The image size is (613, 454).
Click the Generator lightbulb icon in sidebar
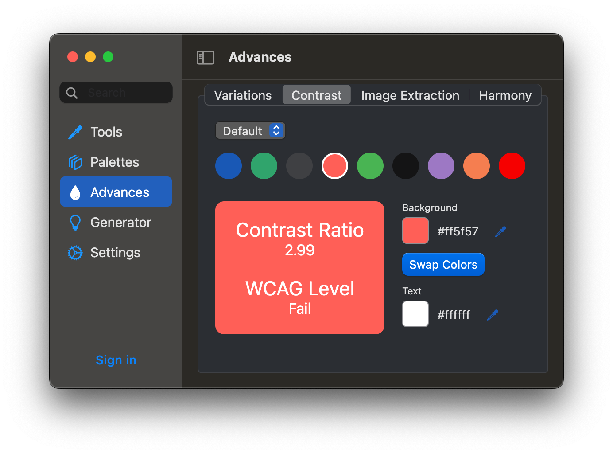(75, 223)
